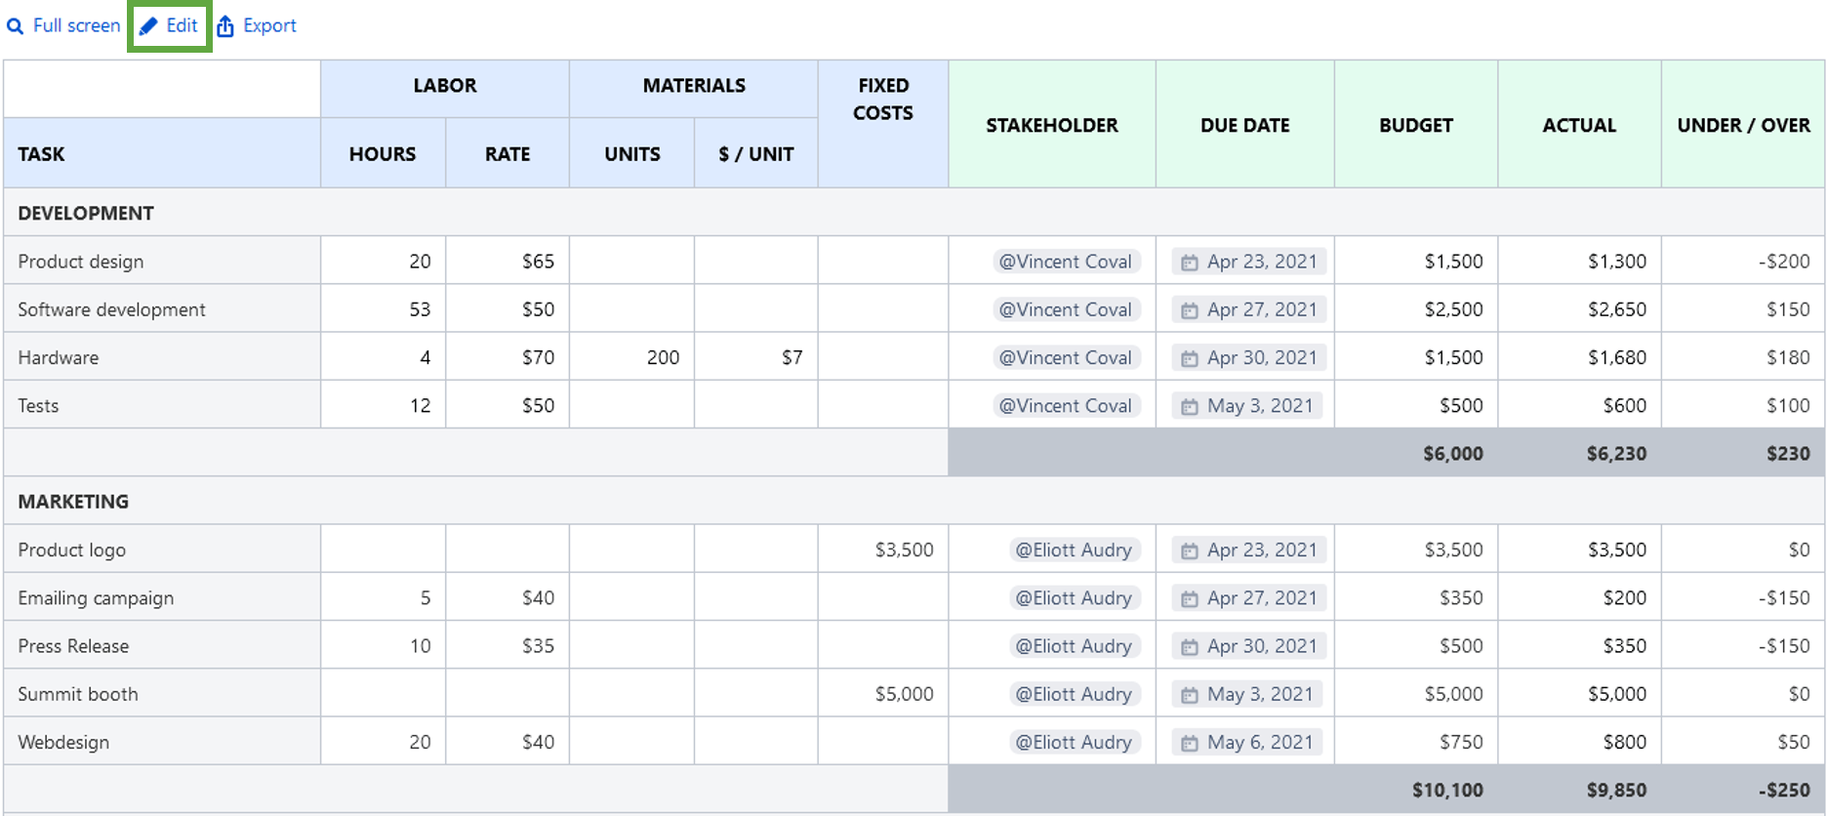Click the Full screen link
This screenshot has width=1827, height=816.
(75, 25)
